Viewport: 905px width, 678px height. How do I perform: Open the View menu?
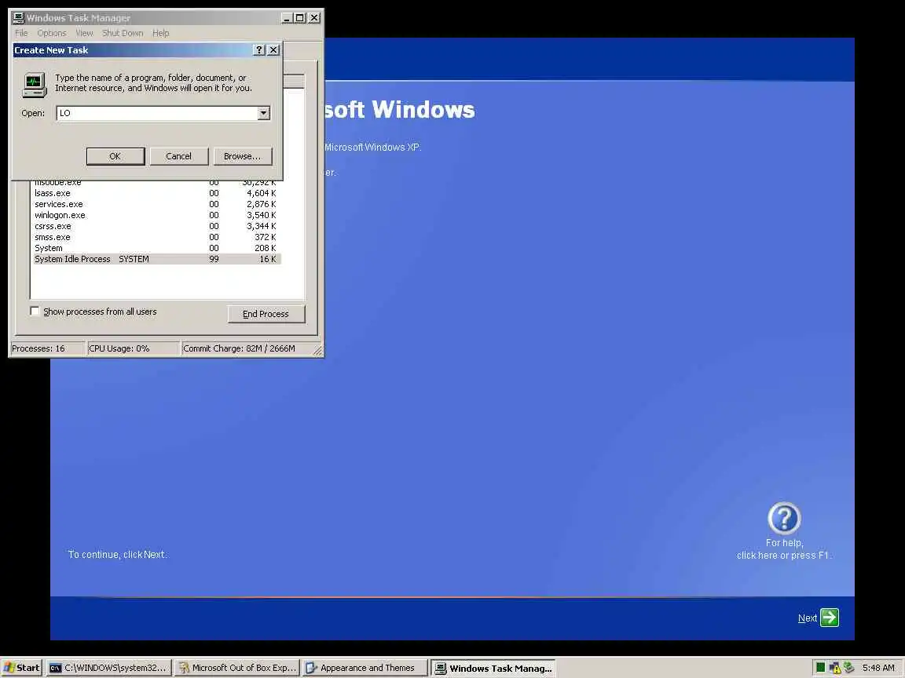coord(84,33)
